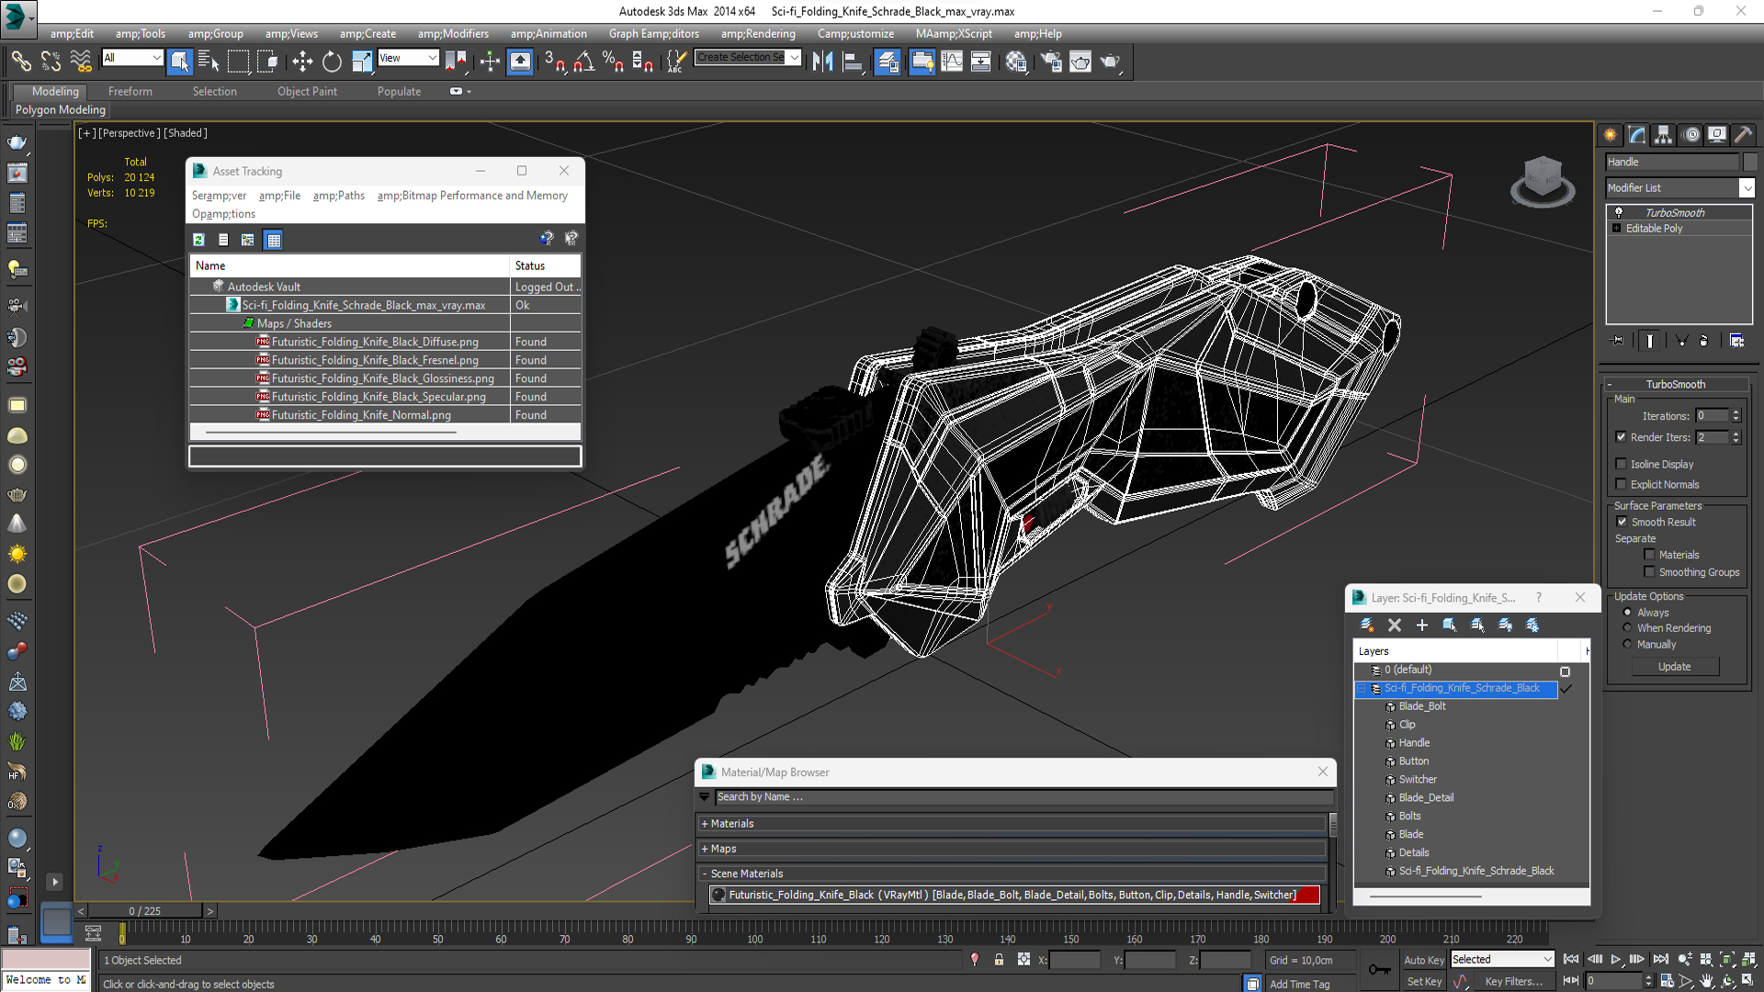
Task: Open the Rendering menu
Action: click(758, 34)
